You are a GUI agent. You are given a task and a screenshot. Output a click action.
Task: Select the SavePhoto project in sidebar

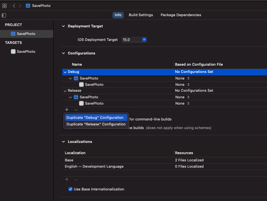click(x=26, y=34)
